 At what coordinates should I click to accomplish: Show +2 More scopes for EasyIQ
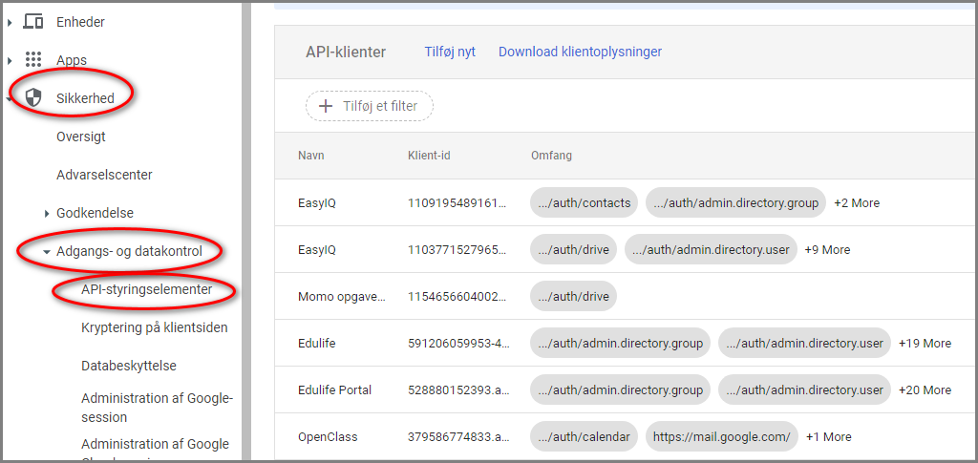[x=857, y=203]
